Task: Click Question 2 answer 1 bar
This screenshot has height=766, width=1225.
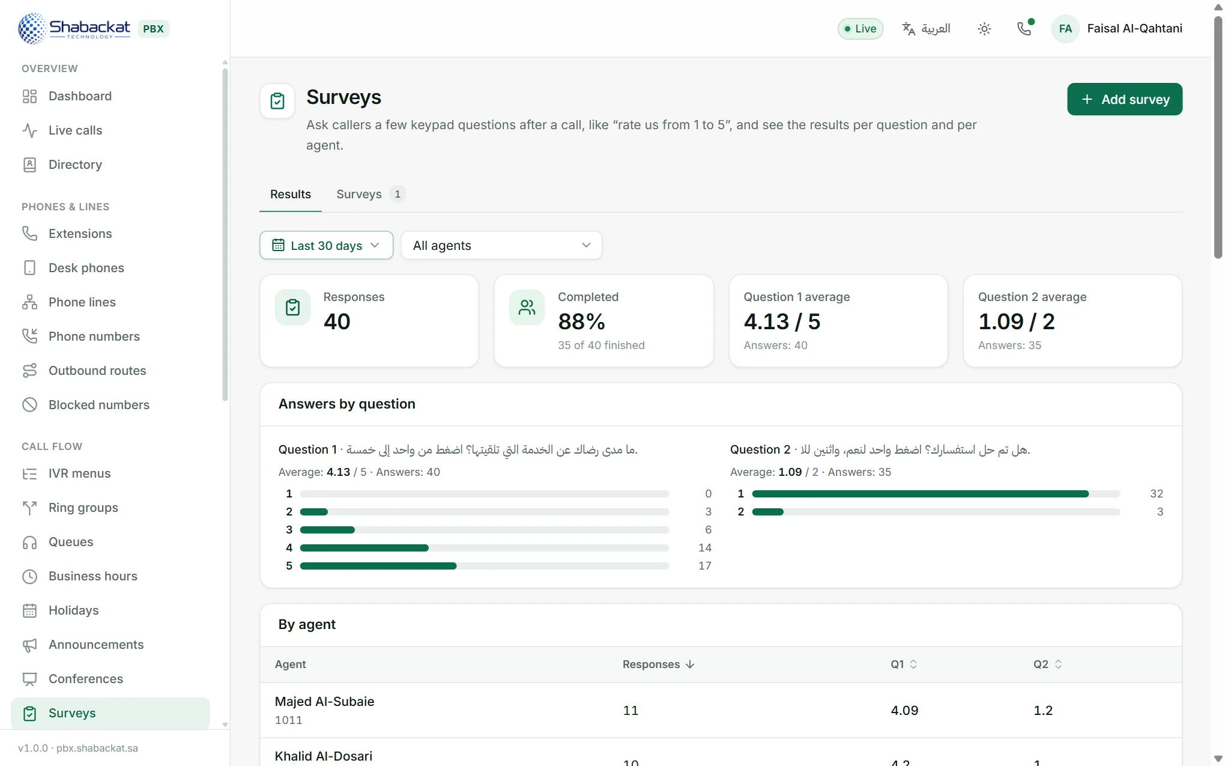Action: pyautogui.click(x=936, y=494)
